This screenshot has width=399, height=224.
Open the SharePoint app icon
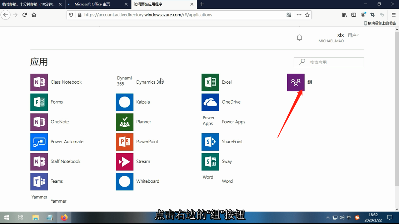[x=210, y=142]
